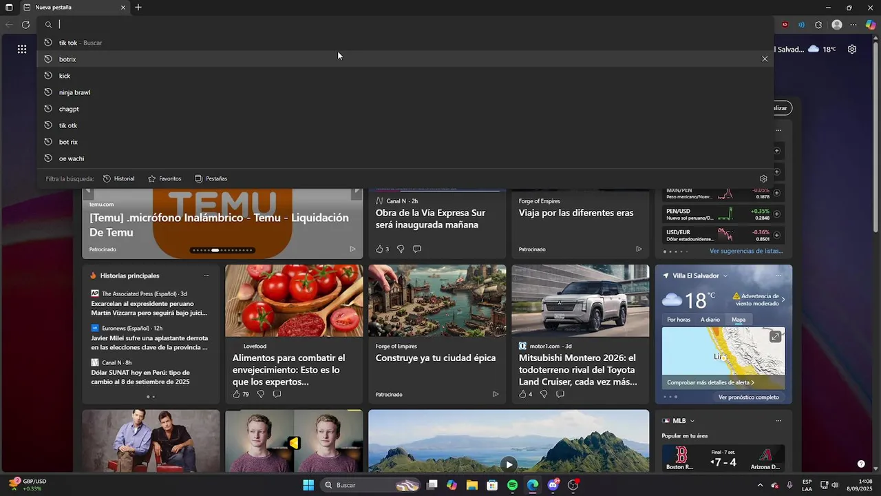Close the Nueva pestaña tab
This screenshot has height=496, width=881.
tap(123, 8)
